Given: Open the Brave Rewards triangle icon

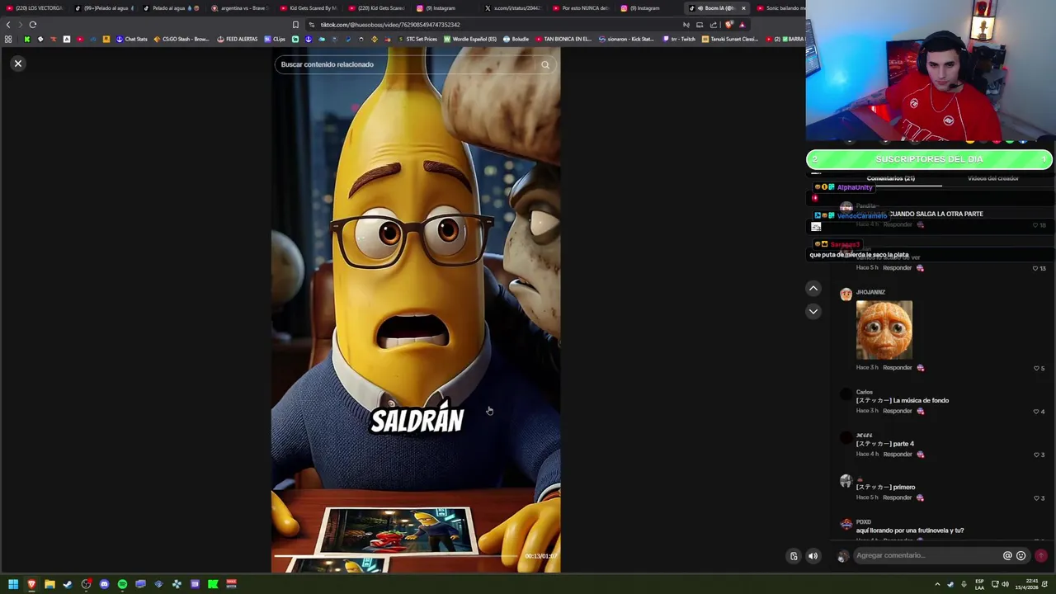Looking at the screenshot, I should click(x=742, y=25).
